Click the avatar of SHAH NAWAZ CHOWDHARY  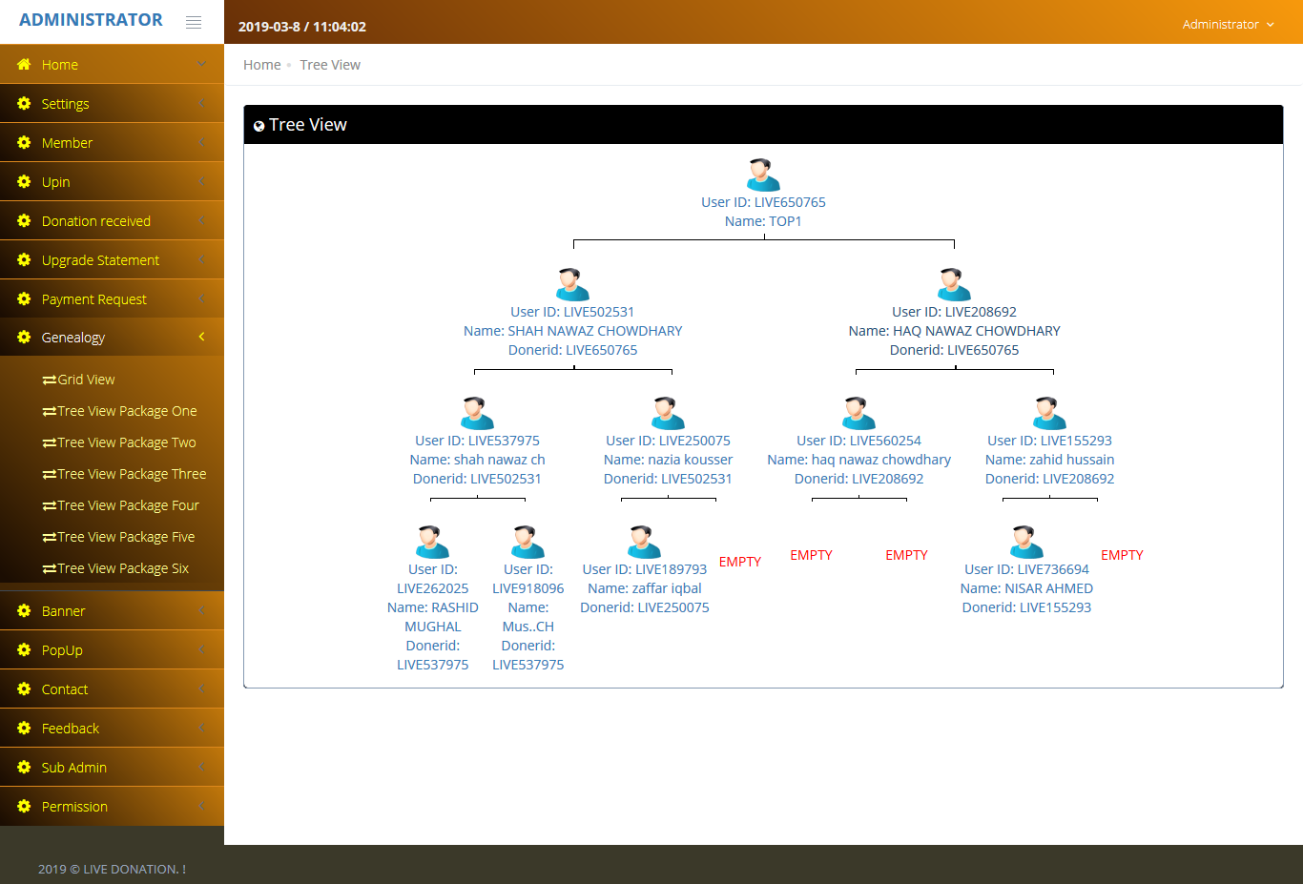572,284
